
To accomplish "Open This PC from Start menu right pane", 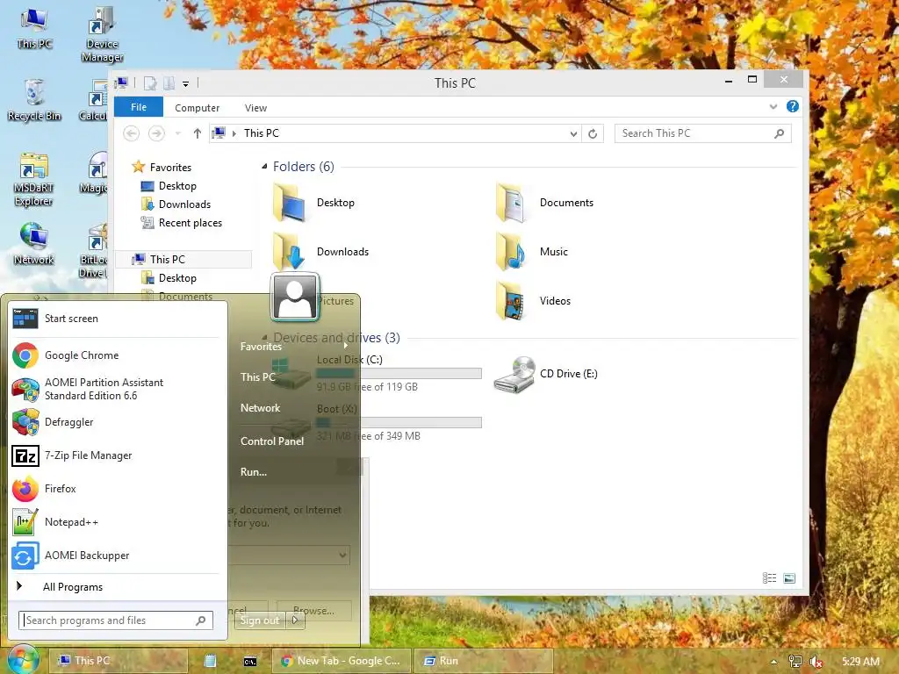I will pos(258,377).
